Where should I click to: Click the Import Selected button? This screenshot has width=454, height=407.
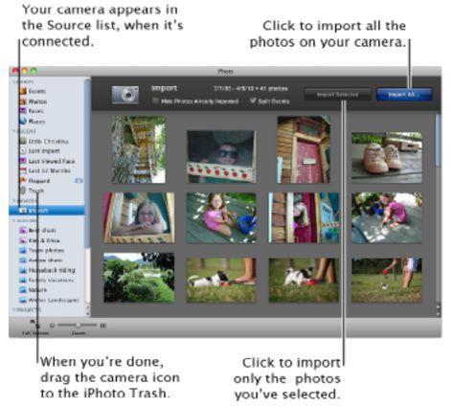point(337,95)
